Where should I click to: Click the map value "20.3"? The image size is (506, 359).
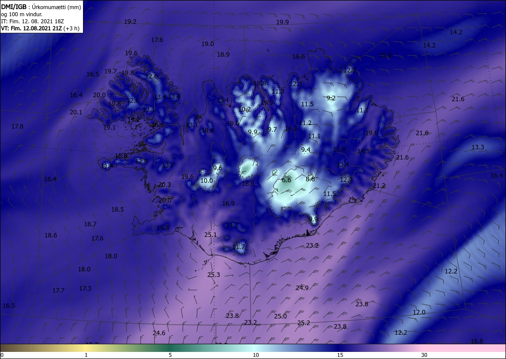point(164,185)
